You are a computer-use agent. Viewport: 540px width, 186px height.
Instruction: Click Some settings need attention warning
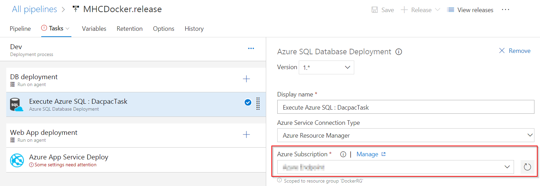coord(63,165)
